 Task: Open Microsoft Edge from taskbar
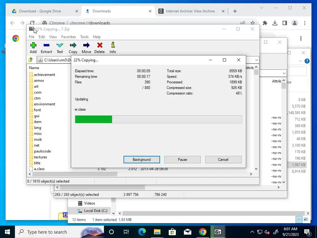click(142, 232)
